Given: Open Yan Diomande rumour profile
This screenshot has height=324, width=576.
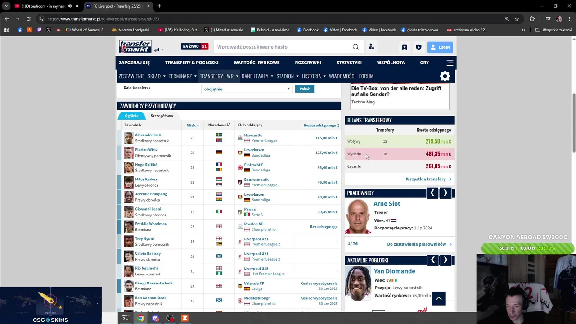Looking at the screenshot, I should [x=394, y=271].
